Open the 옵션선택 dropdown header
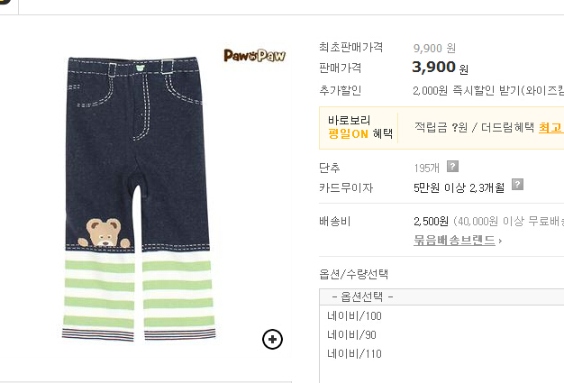564x383 pixels. pos(441,297)
